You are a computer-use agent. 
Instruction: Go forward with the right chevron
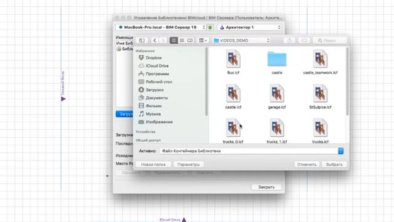coord(163,40)
